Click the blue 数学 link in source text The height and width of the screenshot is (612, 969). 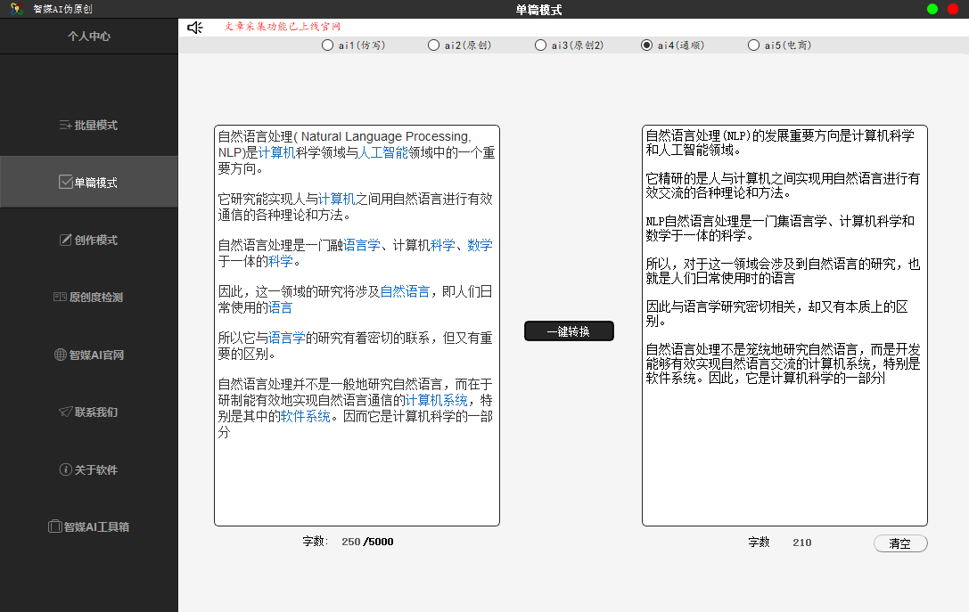point(480,245)
